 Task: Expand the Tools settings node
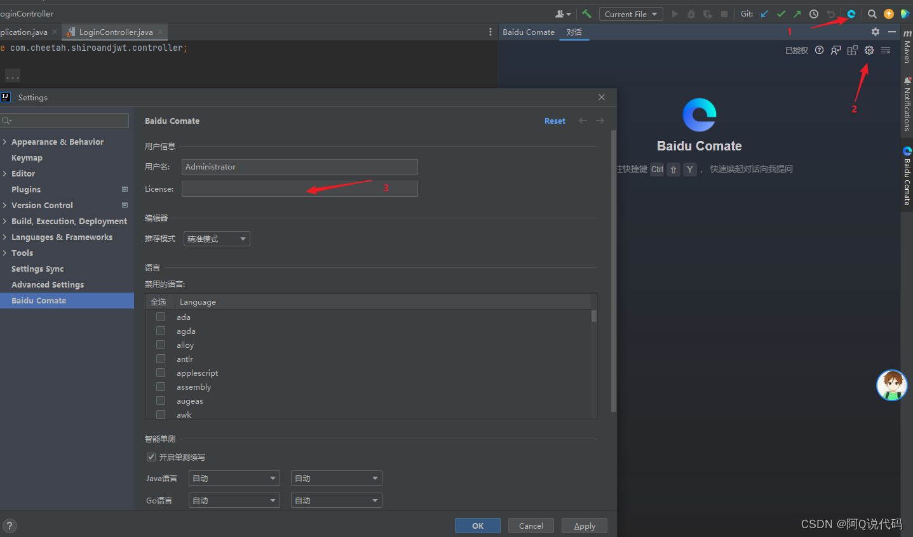point(5,253)
